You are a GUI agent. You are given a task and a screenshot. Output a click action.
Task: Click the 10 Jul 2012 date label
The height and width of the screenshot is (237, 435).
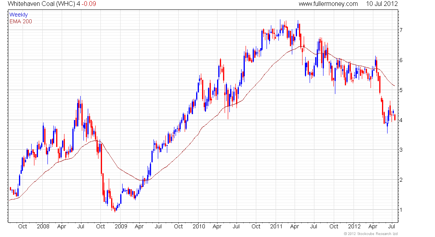pos(382,4)
